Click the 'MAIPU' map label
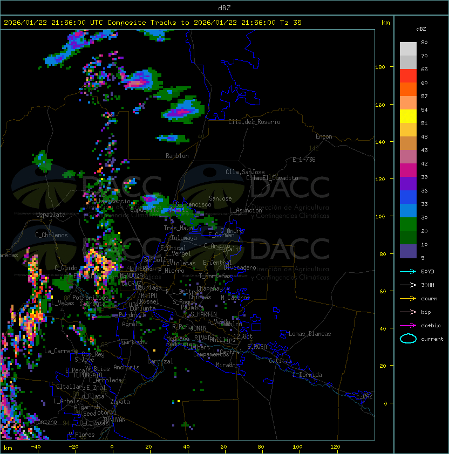Viewport: 449px width, 454px height. [149, 295]
